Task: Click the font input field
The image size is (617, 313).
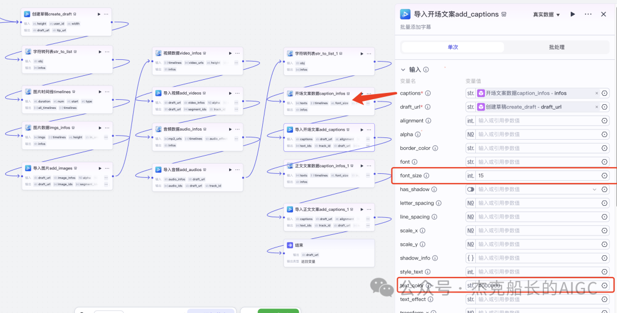Action: click(x=538, y=162)
